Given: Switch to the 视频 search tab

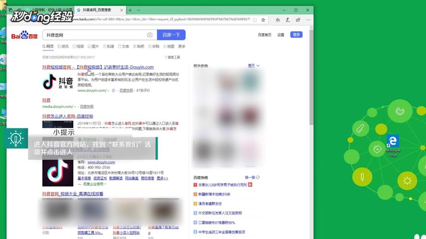Looking at the screenshot, I should point(78,46).
